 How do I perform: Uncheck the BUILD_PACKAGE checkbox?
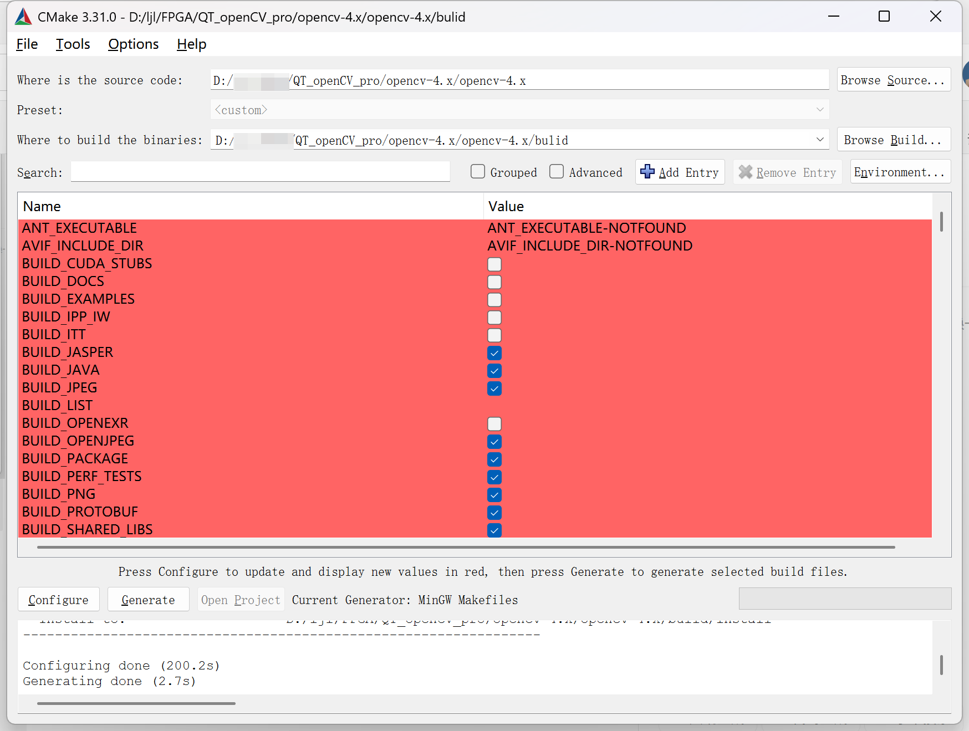[x=494, y=459]
